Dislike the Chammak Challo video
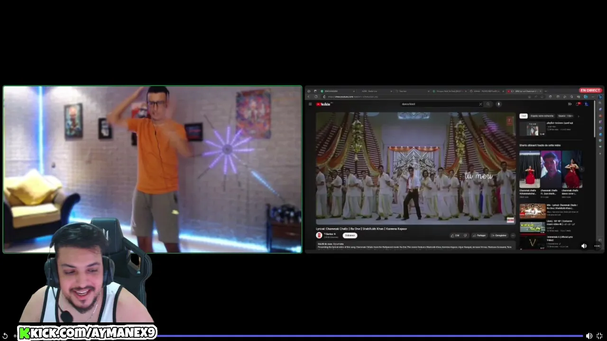 point(465,235)
